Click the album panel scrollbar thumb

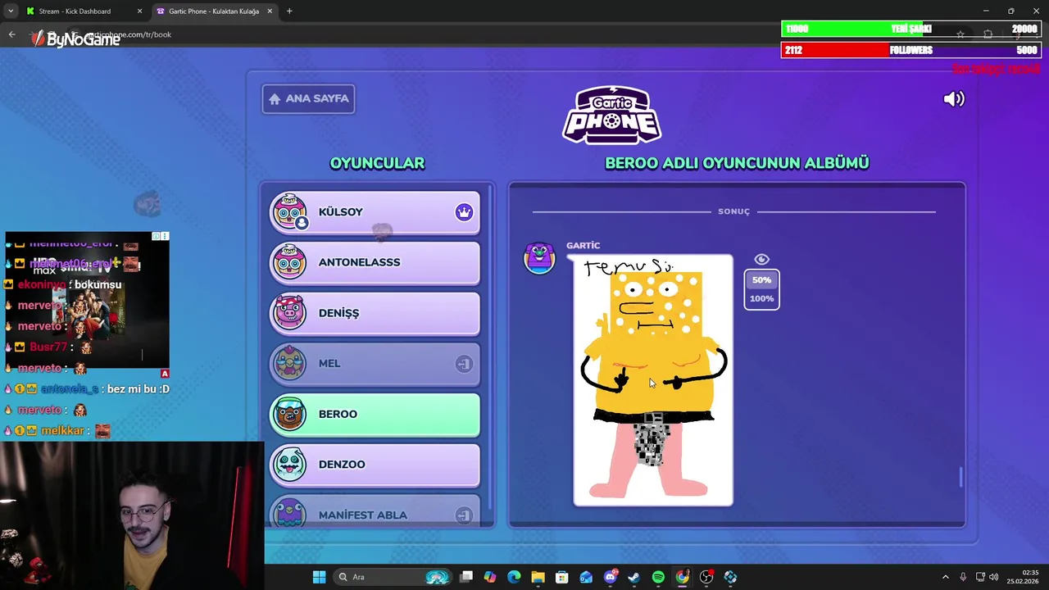click(960, 476)
